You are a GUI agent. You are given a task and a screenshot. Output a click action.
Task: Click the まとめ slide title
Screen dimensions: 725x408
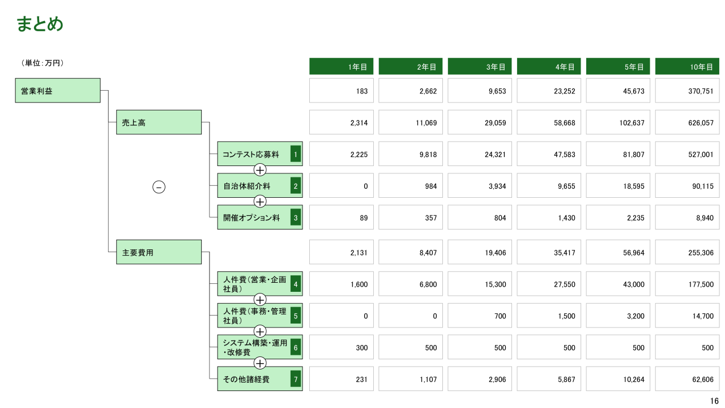point(40,24)
